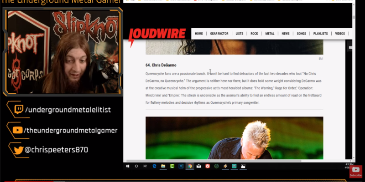Screen dimensions: 365x182
Task: Go to the Gear Factor section
Action: point(219,34)
